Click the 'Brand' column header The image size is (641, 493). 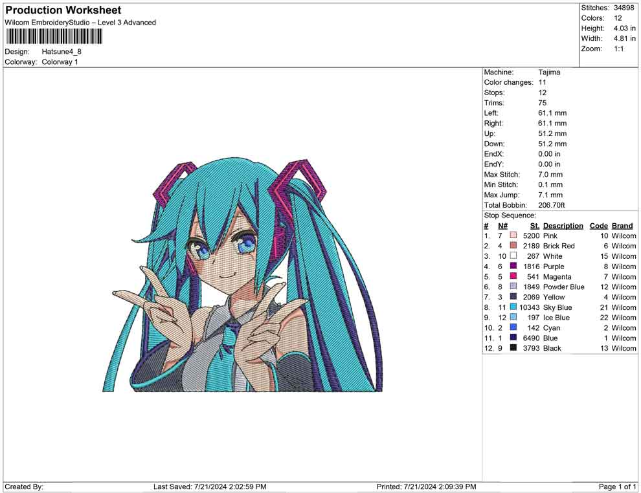622,226
